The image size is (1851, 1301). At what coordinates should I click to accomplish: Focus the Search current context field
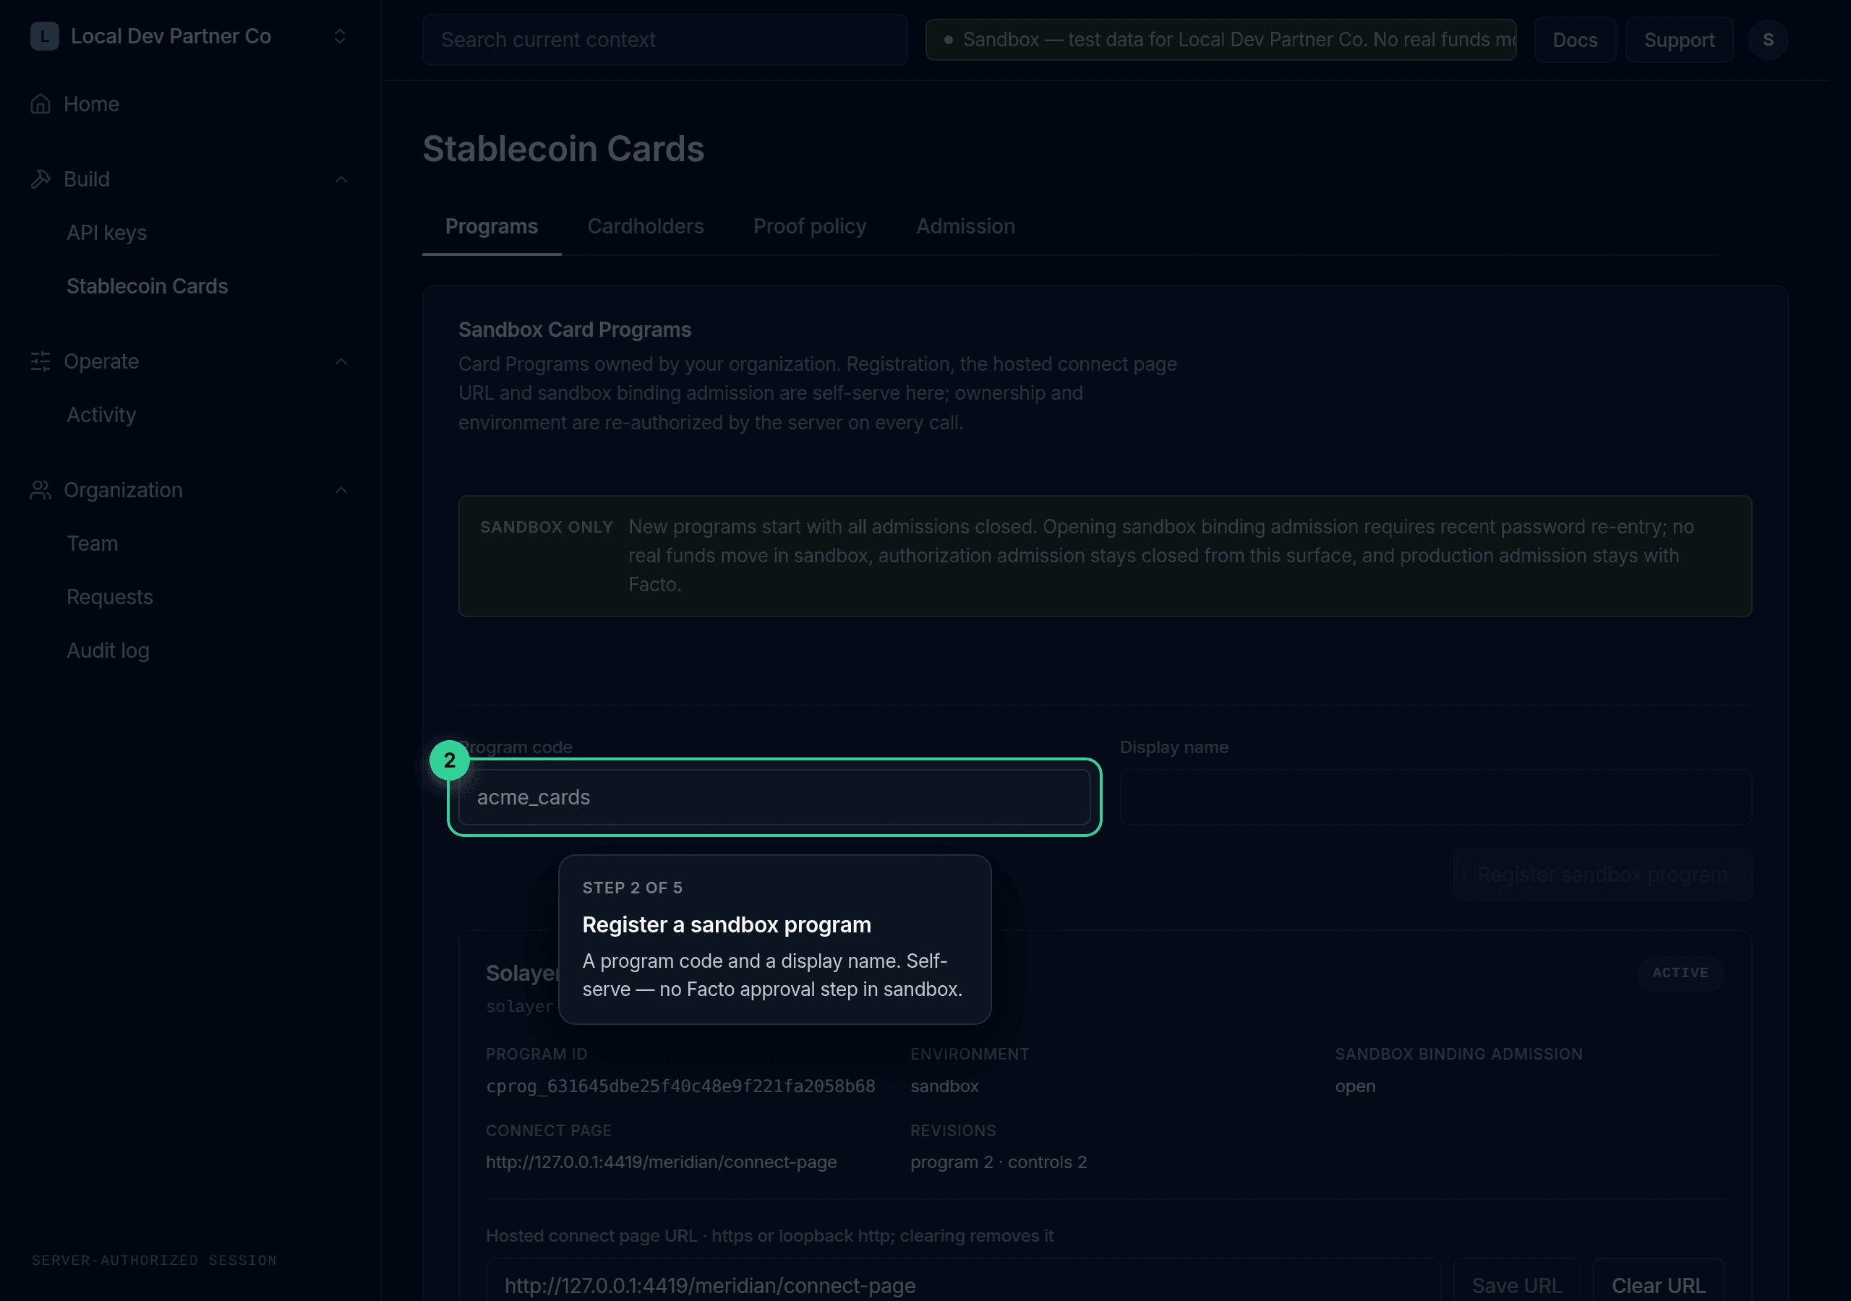pos(664,40)
